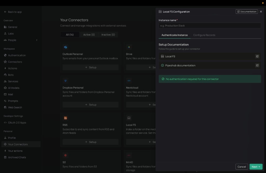Click the RSS feed connector icon
This screenshot has width=266, height=173.
click(x=65, y=118)
